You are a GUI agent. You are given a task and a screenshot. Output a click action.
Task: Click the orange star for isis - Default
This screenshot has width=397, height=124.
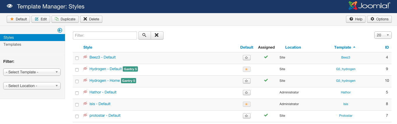tap(246, 104)
